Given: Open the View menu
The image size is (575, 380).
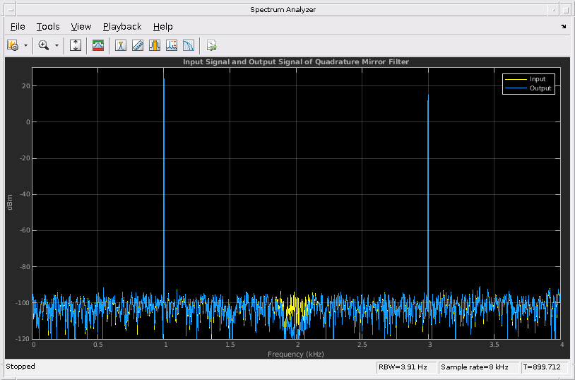Looking at the screenshot, I should coord(81,27).
